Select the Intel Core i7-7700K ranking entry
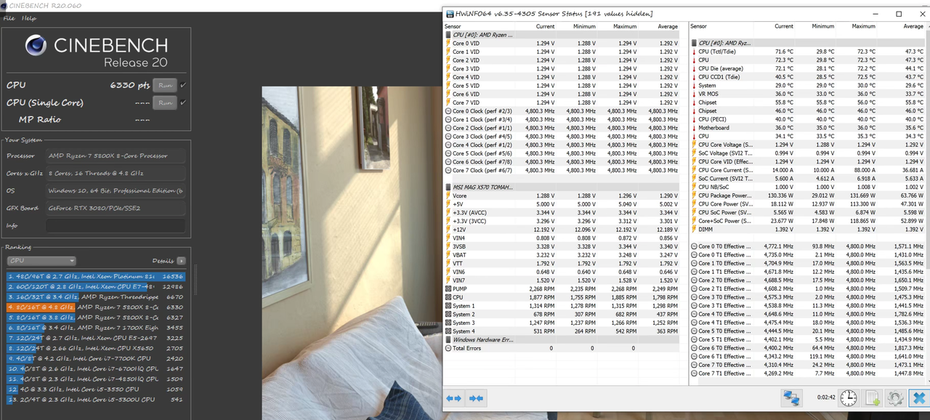The width and height of the screenshot is (930, 420). [x=96, y=358]
